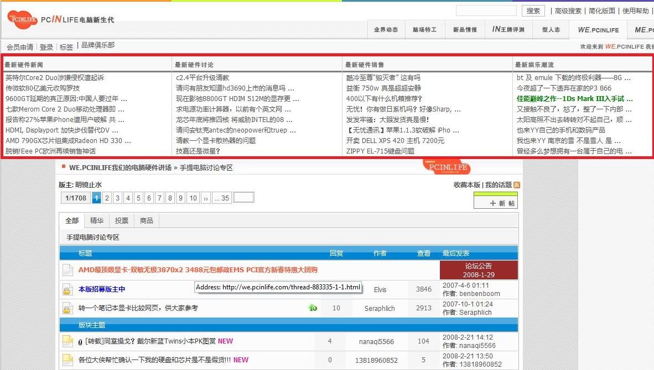
Task: Click author name Seraphlich in the 作者 column
Action: pyautogui.click(x=380, y=308)
